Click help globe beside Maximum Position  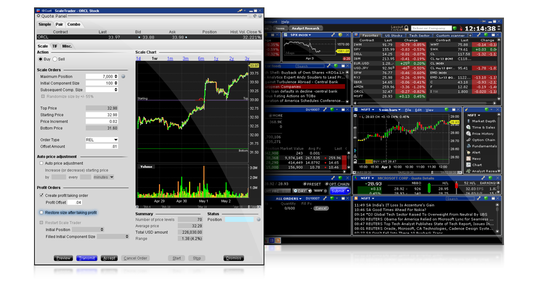coord(123,76)
